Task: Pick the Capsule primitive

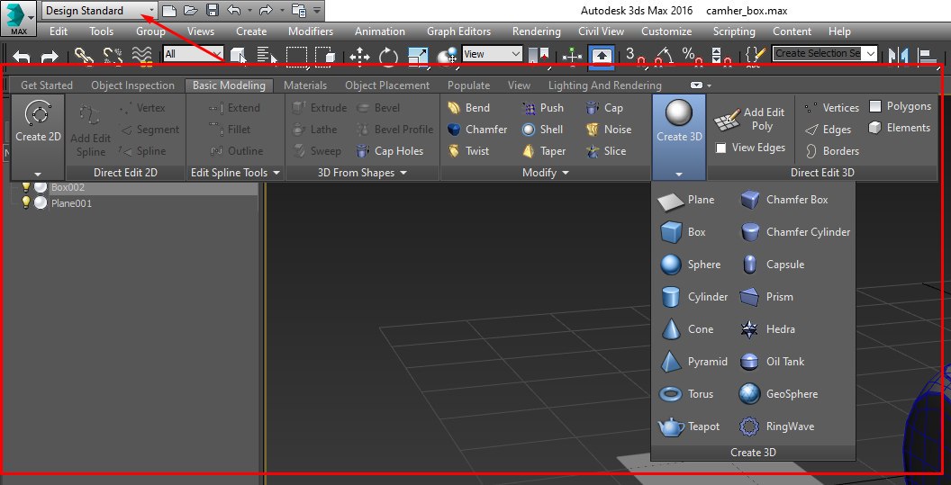Action: click(x=772, y=265)
